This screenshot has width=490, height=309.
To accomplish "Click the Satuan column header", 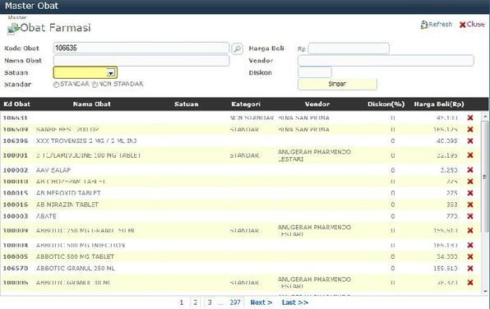I will tap(187, 104).
